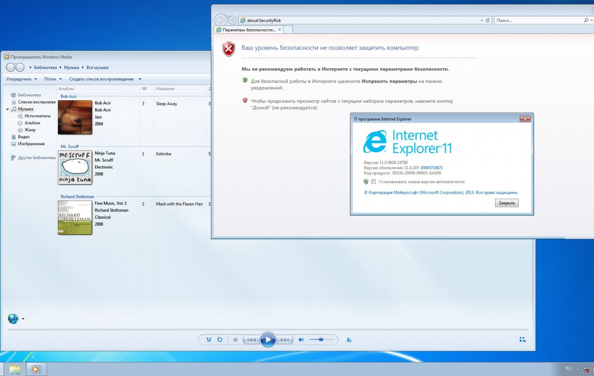Screen dimensions: 594x376
Task: Click the Библиотека breadcrumb in the address path
Action: (45, 67)
